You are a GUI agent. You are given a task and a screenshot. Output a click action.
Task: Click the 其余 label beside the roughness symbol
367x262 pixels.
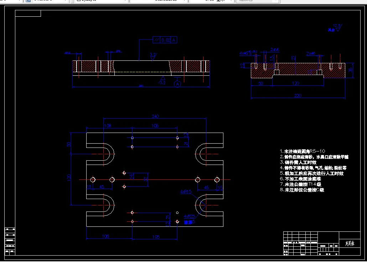(x=331, y=30)
